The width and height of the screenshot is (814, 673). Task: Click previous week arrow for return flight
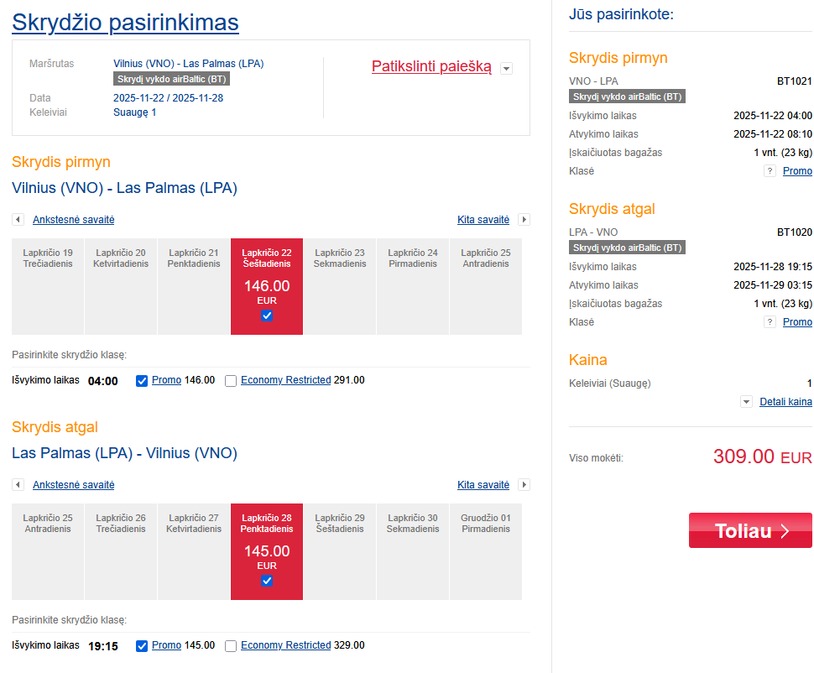point(18,485)
